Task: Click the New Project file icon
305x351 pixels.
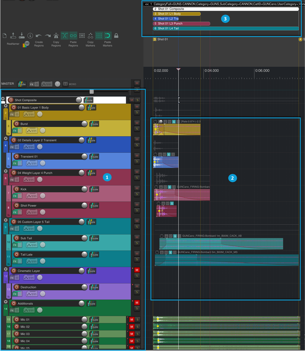Action: 5,36
